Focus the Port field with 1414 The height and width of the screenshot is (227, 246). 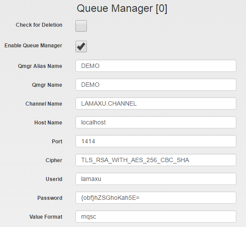[156, 141]
